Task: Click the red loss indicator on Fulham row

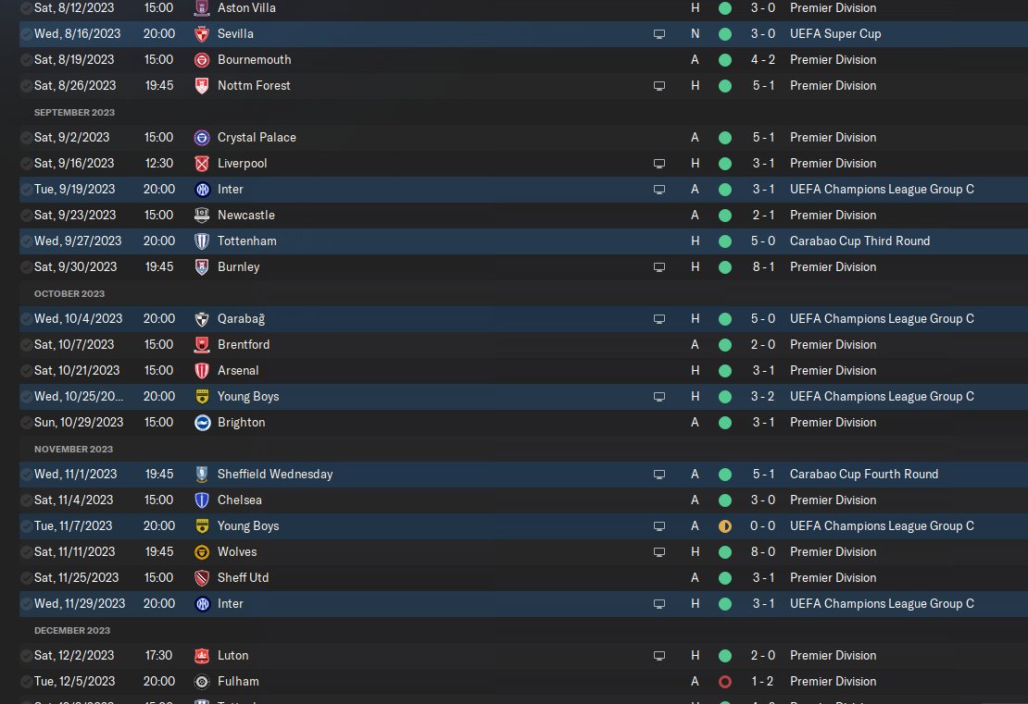Action: tap(724, 681)
